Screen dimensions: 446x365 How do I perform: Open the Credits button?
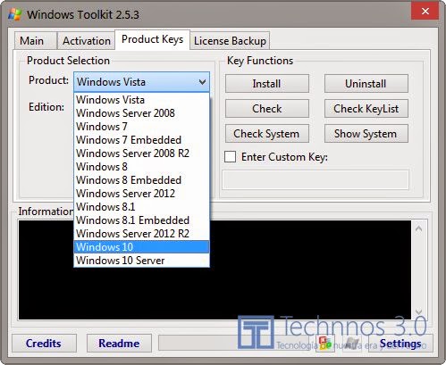coord(44,344)
